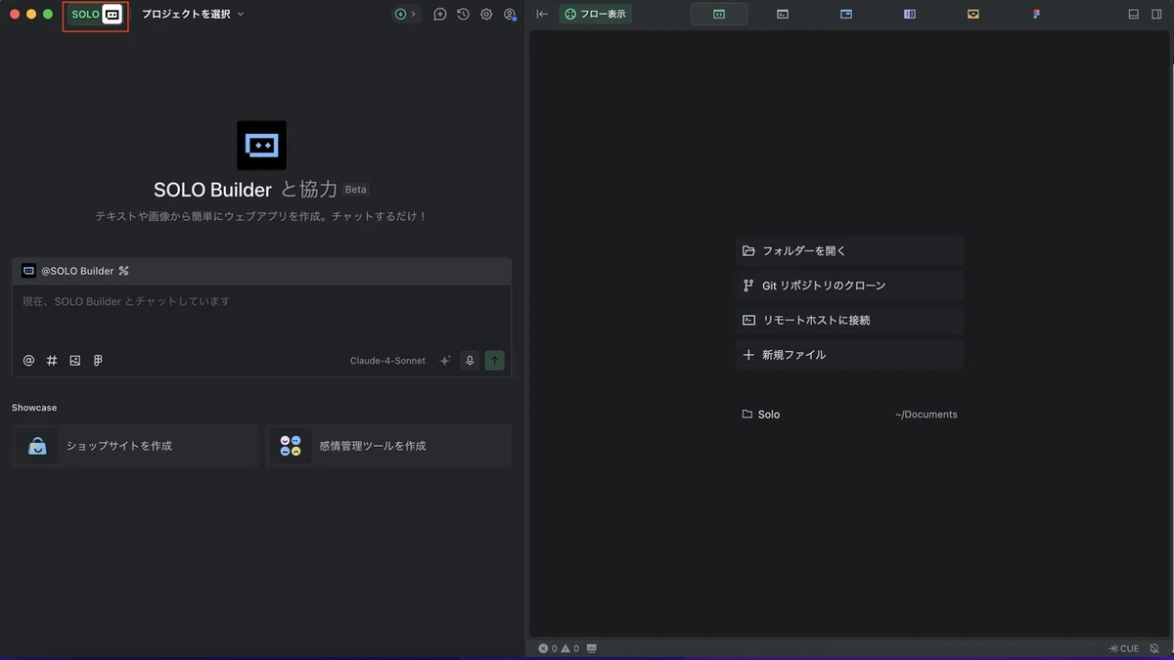The width and height of the screenshot is (1174, 660).
Task: Toggle the bottom panel layout icon
Action: point(1134,15)
